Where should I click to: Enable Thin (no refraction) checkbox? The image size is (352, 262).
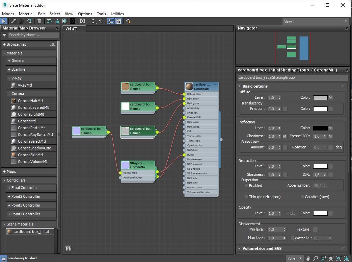(247, 197)
